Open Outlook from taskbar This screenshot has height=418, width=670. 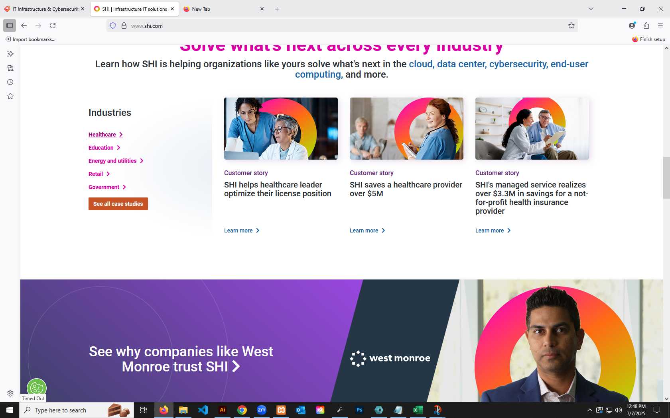(x=300, y=410)
